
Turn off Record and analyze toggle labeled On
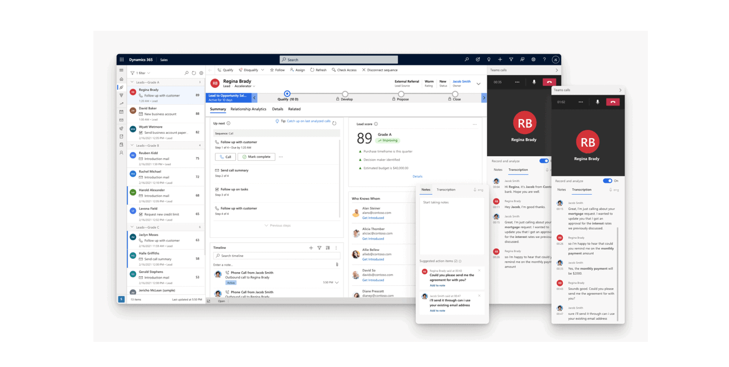607,181
